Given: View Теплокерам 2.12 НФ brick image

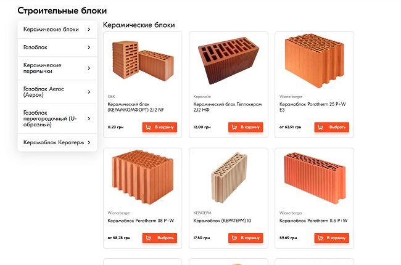Looking at the screenshot, I should click(228, 63).
